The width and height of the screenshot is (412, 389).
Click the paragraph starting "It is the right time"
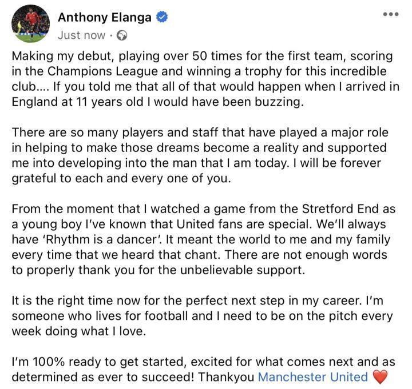[200, 315]
